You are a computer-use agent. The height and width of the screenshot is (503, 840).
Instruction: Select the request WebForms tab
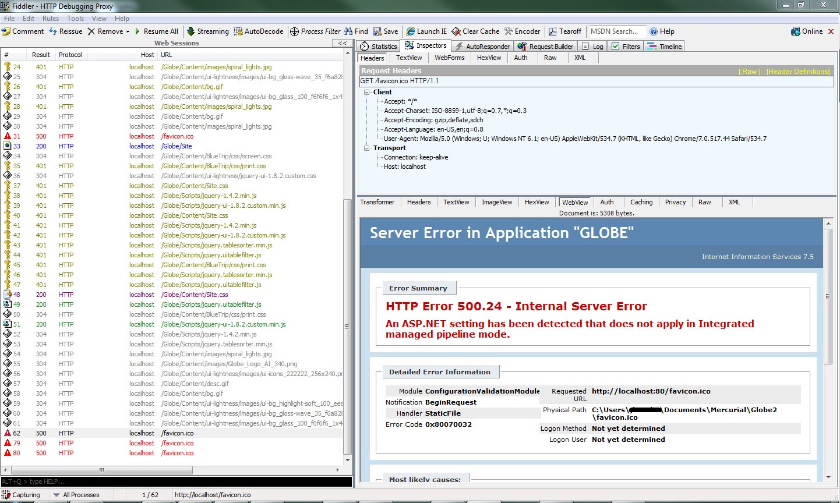[x=450, y=58]
